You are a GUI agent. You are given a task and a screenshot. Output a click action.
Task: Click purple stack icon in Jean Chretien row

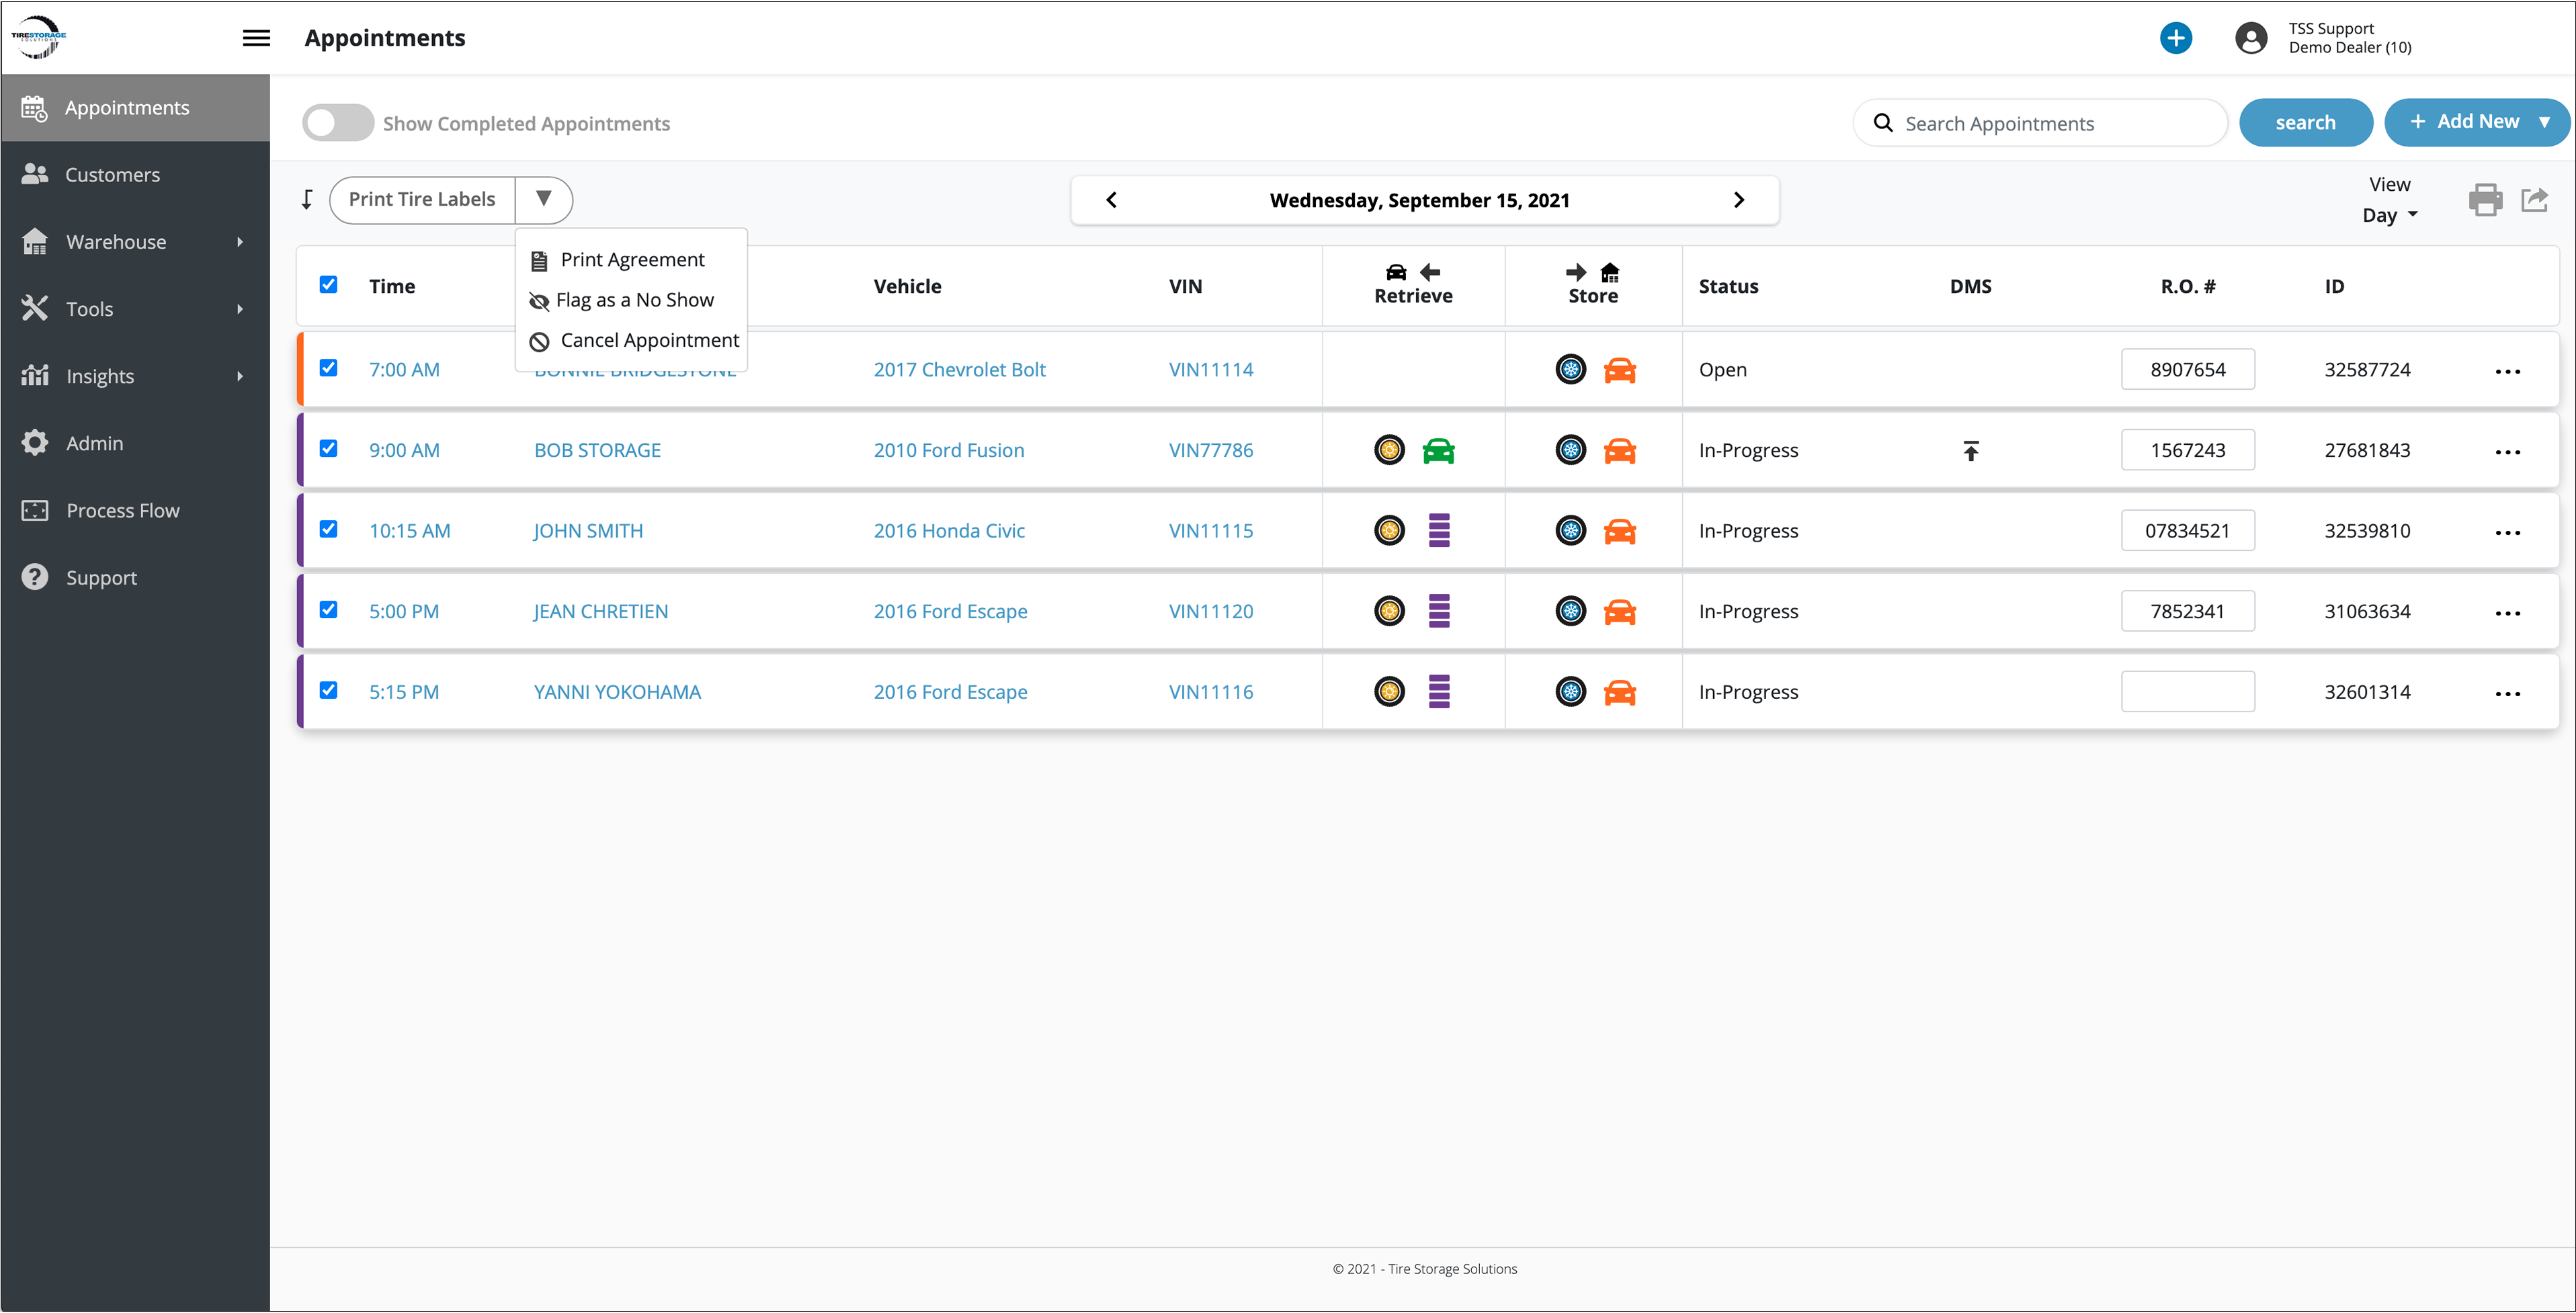click(1438, 611)
